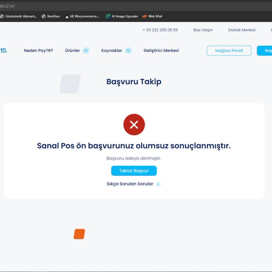
Task: Open the Neden PayTR? menu item
Action: pos(38,51)
